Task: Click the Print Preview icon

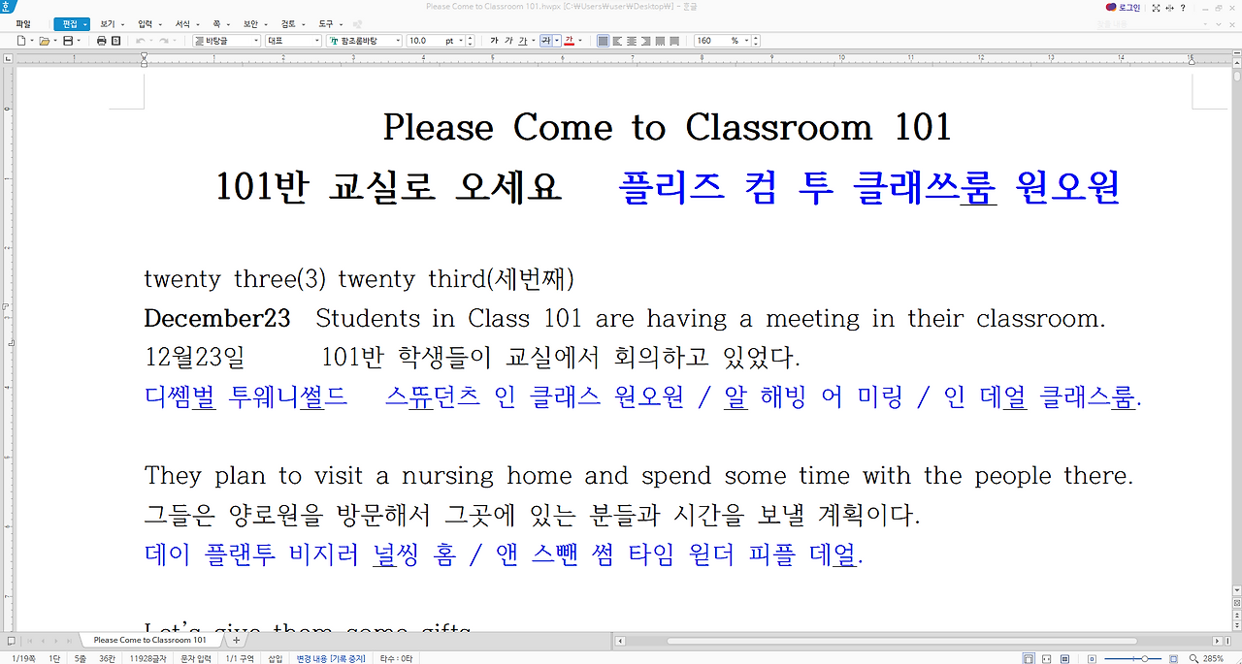Action: click(x=116, y=41)
